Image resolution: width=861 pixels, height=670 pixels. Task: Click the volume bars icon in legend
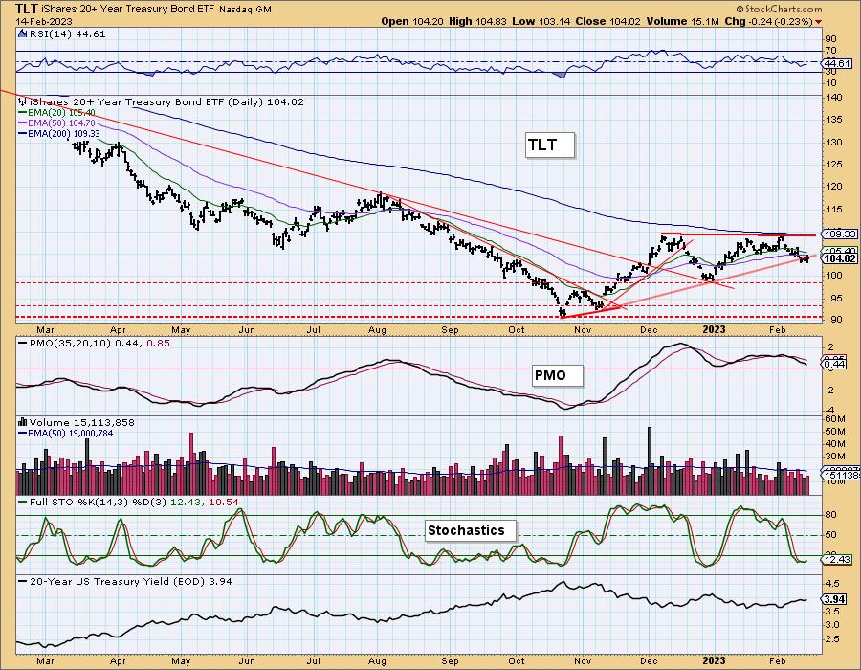[23, 422]
